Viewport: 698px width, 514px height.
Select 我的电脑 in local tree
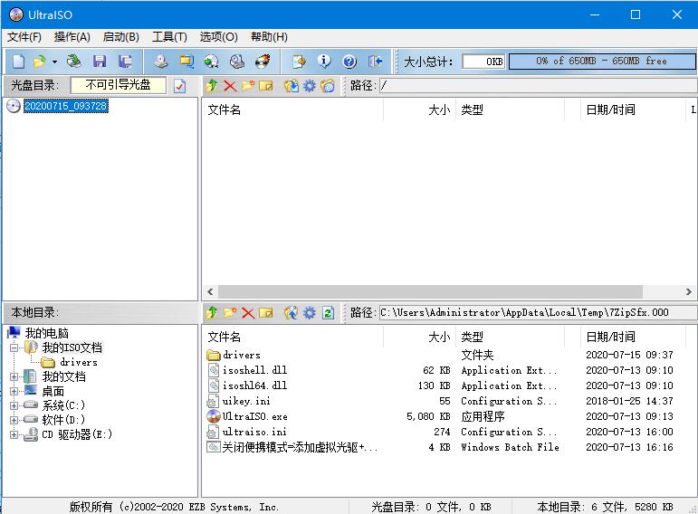point(46,333)
